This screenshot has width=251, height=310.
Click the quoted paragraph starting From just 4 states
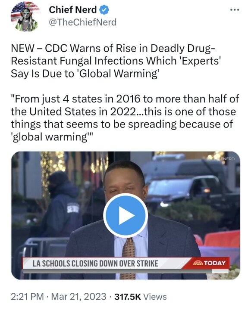point(125,118)
